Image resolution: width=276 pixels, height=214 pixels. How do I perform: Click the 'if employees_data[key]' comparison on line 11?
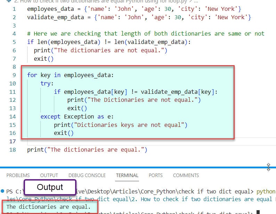click(x=136, y=92)
